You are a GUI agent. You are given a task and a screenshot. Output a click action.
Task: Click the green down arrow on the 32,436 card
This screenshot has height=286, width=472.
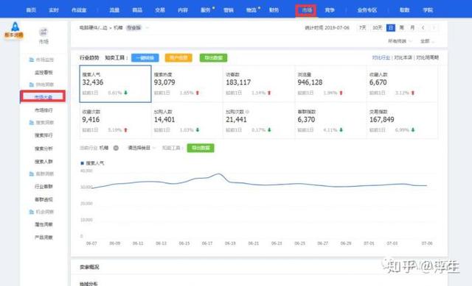pyautogui.click(x=126, y=93)
